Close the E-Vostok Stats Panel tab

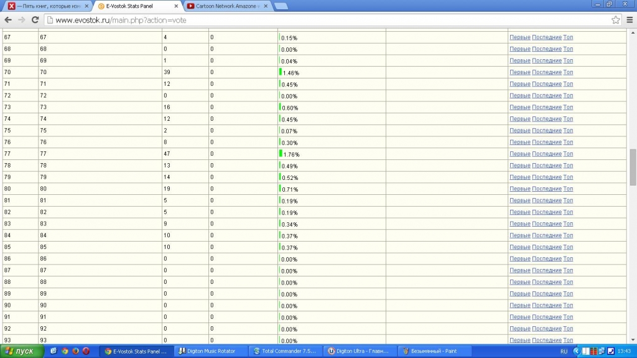176,6
